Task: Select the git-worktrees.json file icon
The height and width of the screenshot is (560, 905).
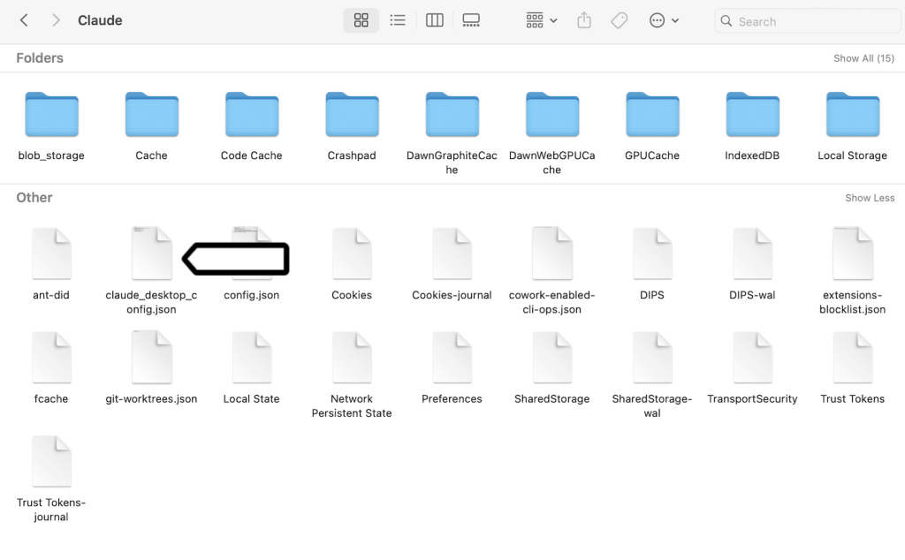Action: (152, 357)
